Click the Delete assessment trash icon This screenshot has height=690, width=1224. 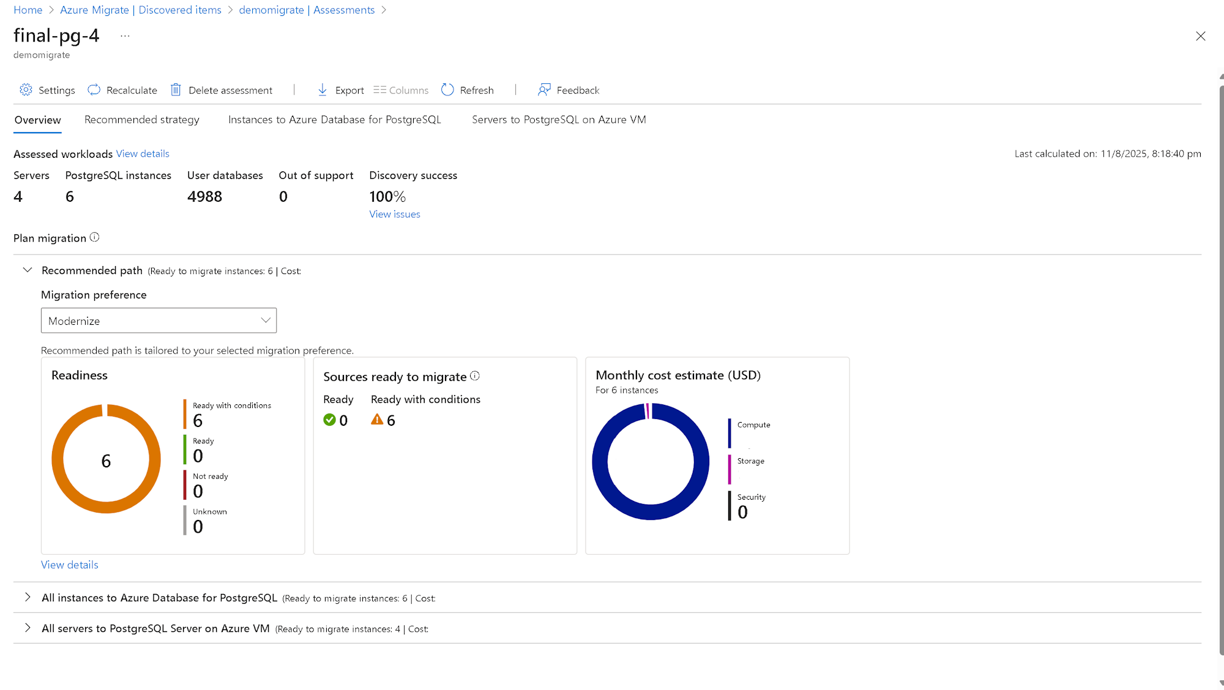(x=176, y=90)
